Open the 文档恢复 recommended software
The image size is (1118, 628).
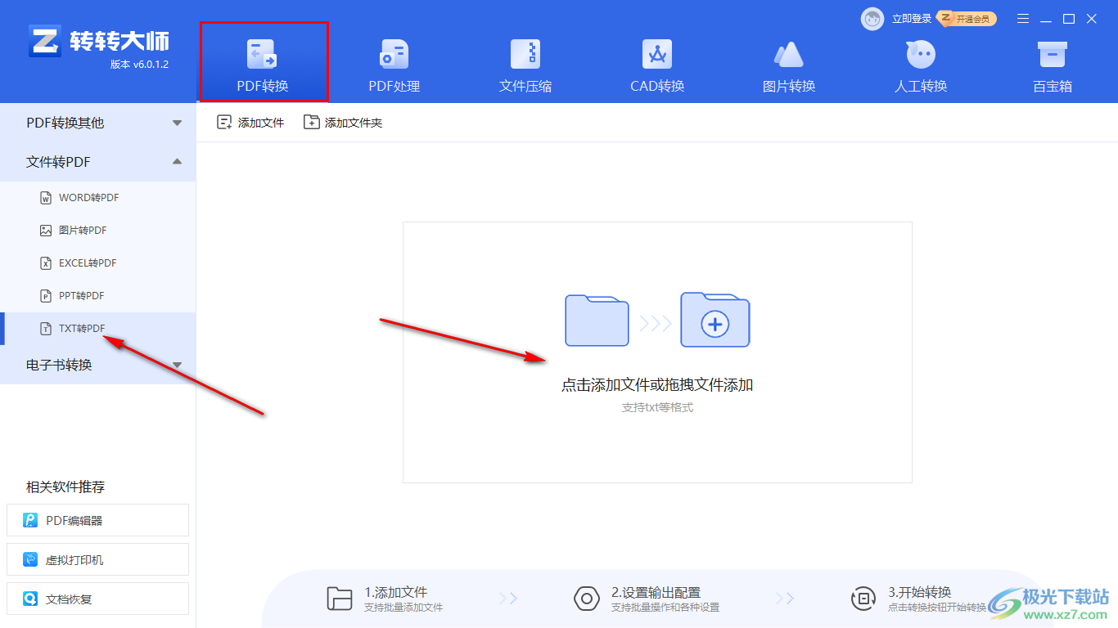[x=97, y=599]
